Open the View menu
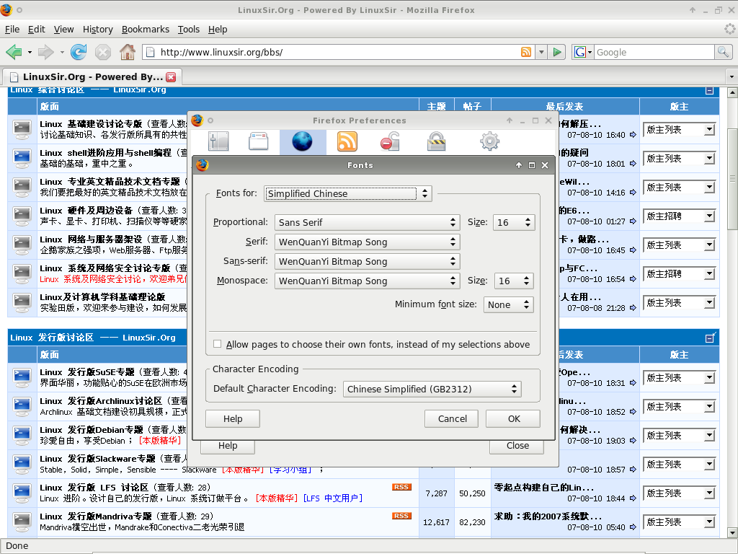738x554 pixels. 63,29
